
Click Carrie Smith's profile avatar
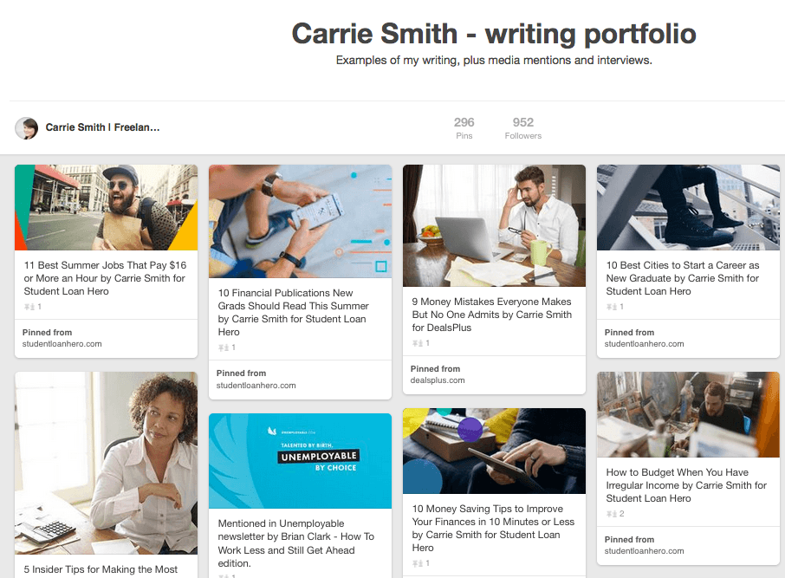(x=27, y=128)
